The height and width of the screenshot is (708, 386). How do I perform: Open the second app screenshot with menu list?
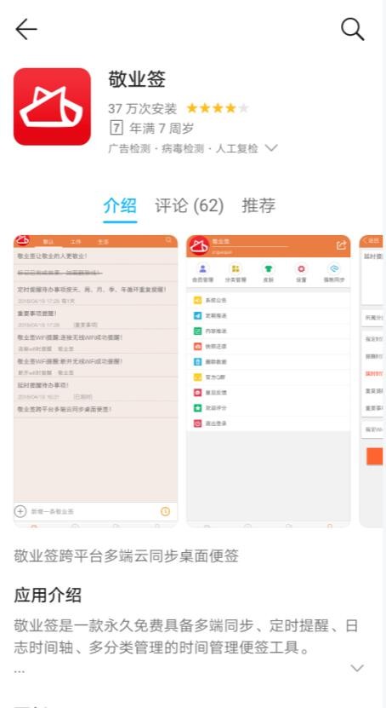[269, 381]
